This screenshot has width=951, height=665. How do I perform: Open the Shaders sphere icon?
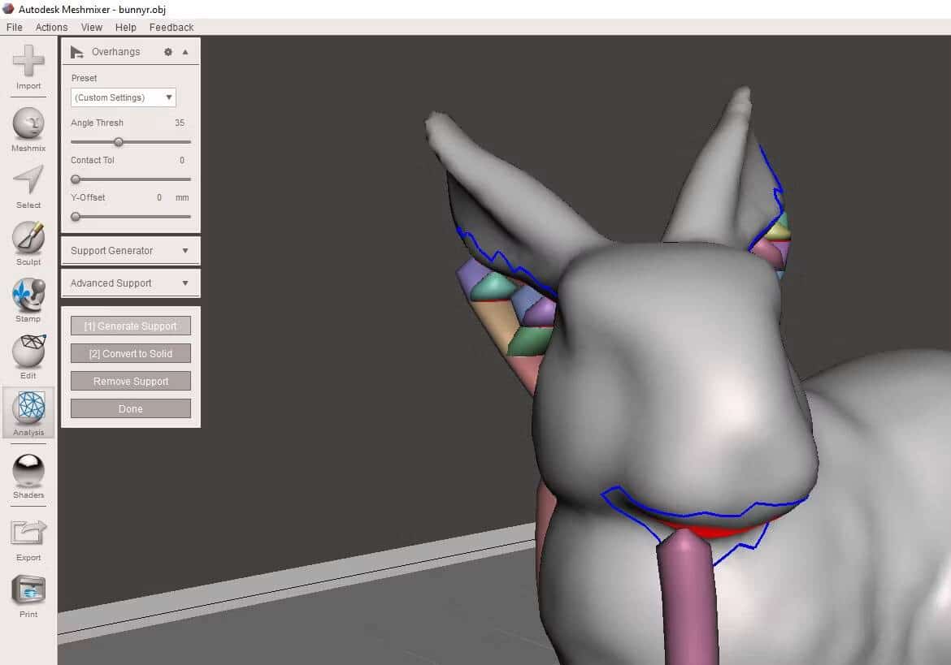[28, 471]
